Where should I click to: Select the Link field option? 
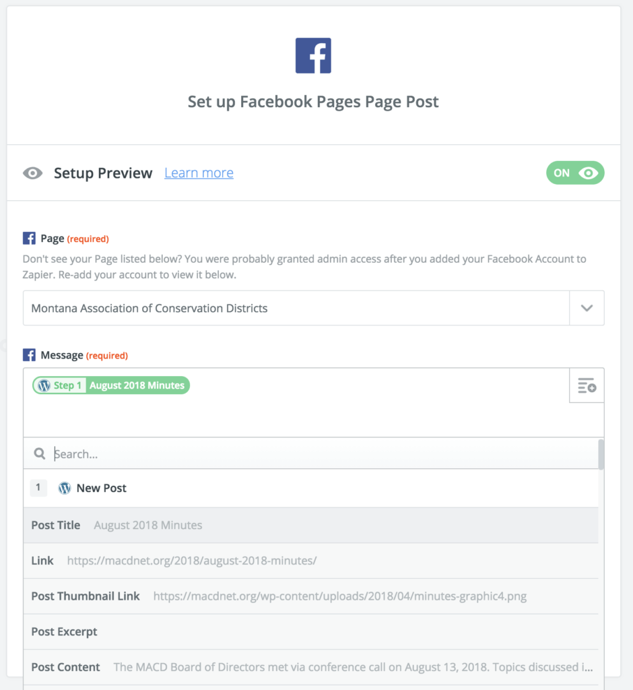point(310,561)
